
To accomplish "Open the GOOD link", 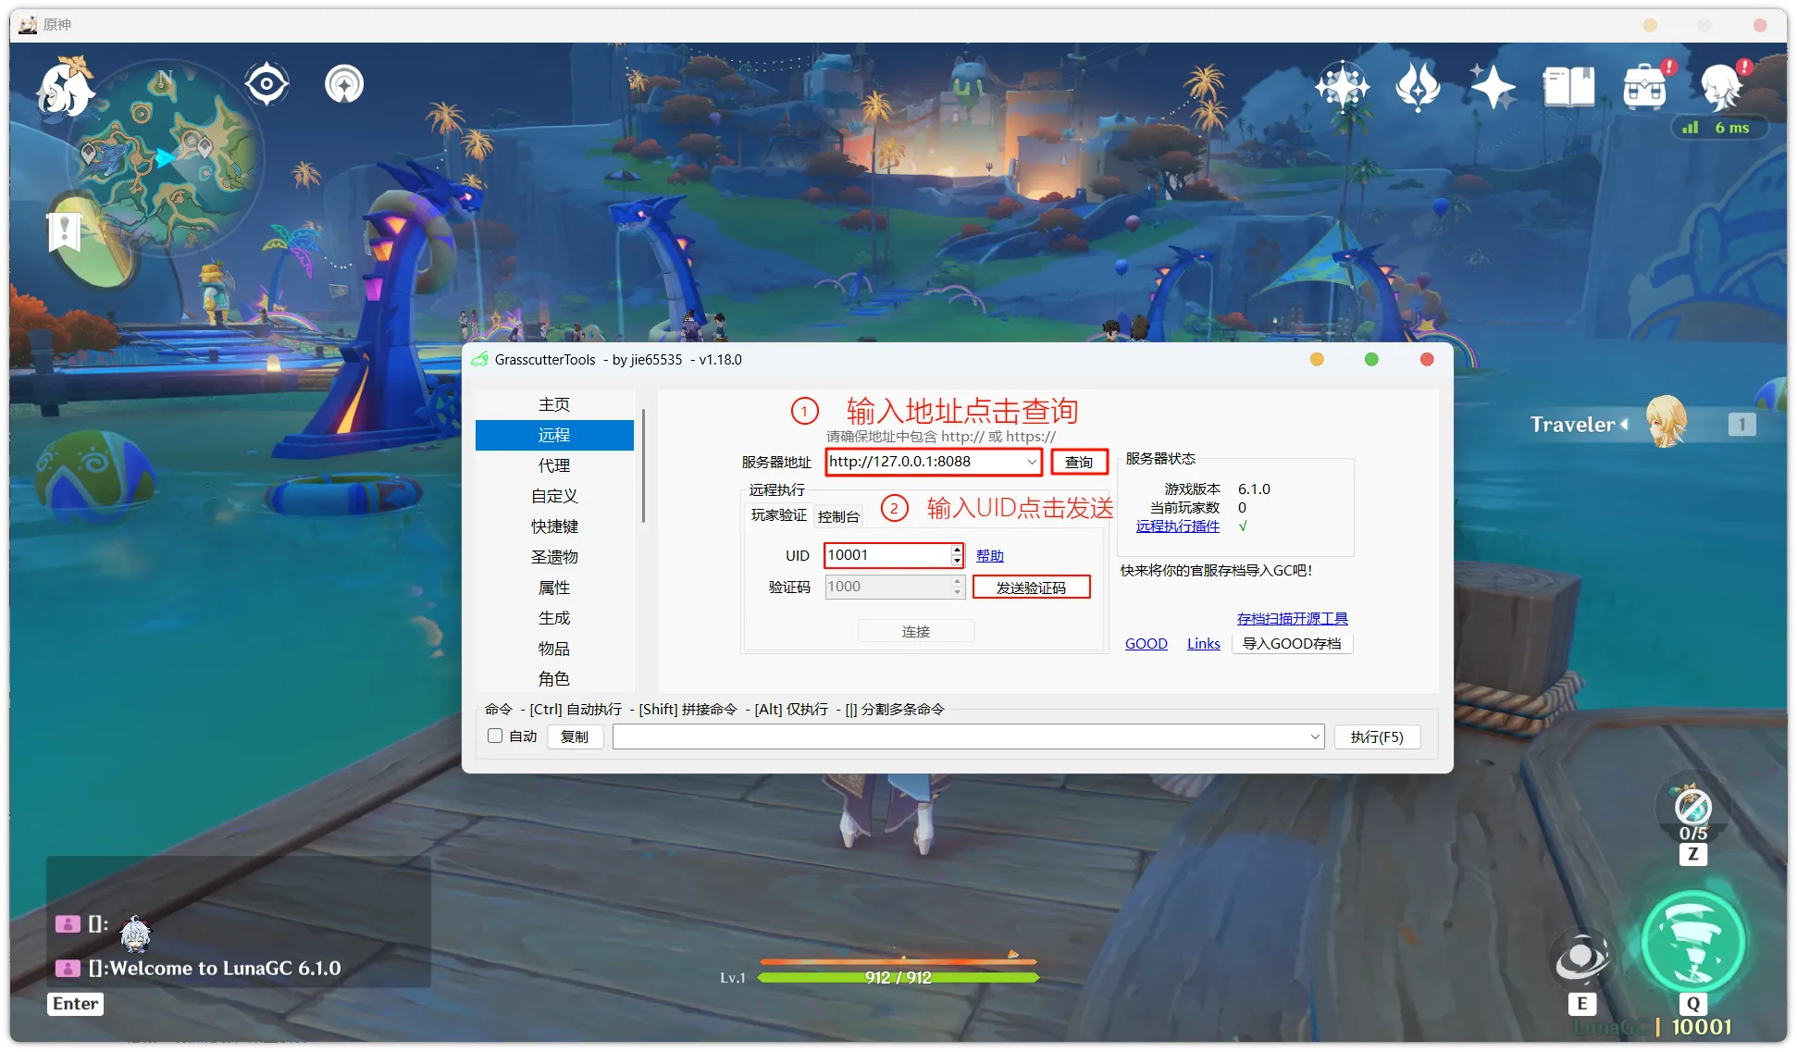I will [x=1146, y=643].
